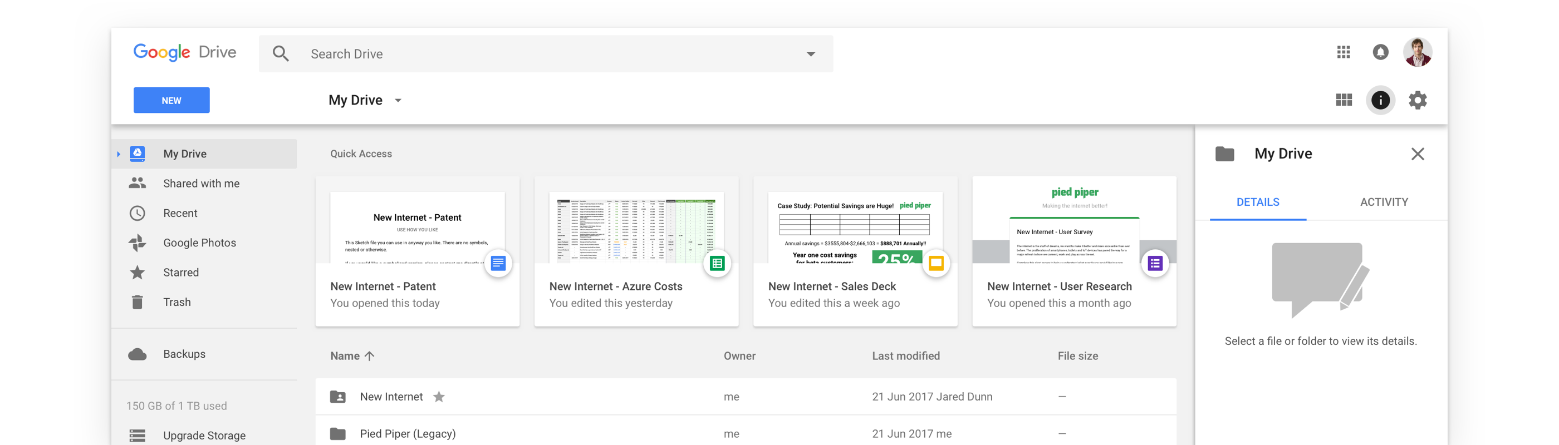Close the My Drive details panel
The width and height of the screenshot is (1559, 445).
(x=1418, y=154)
